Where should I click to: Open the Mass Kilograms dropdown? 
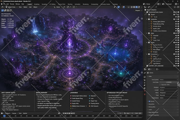[169, 93]
